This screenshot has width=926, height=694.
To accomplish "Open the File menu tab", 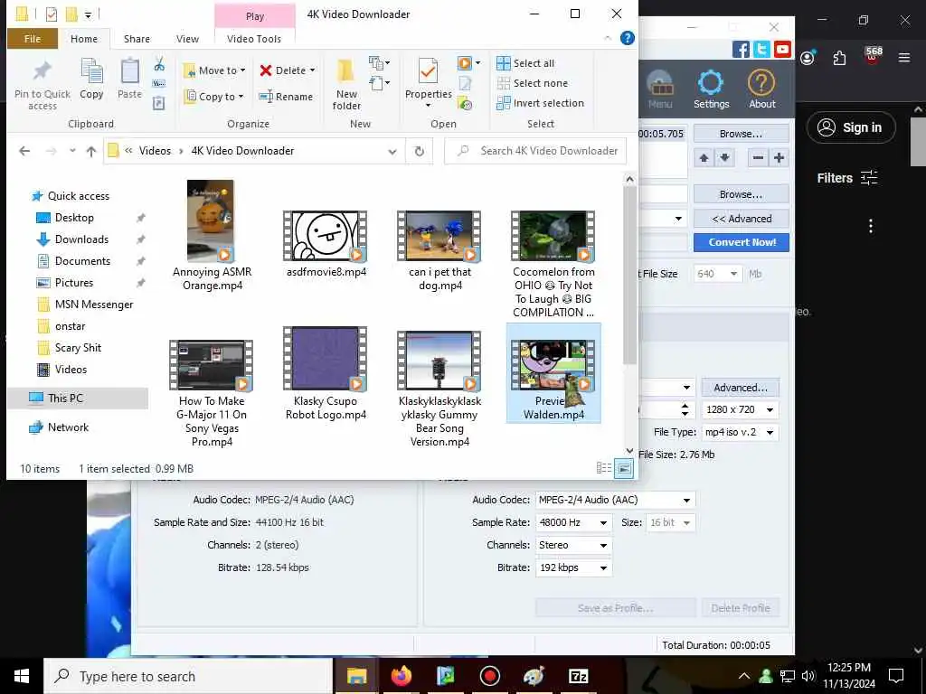I will point(33,38).
